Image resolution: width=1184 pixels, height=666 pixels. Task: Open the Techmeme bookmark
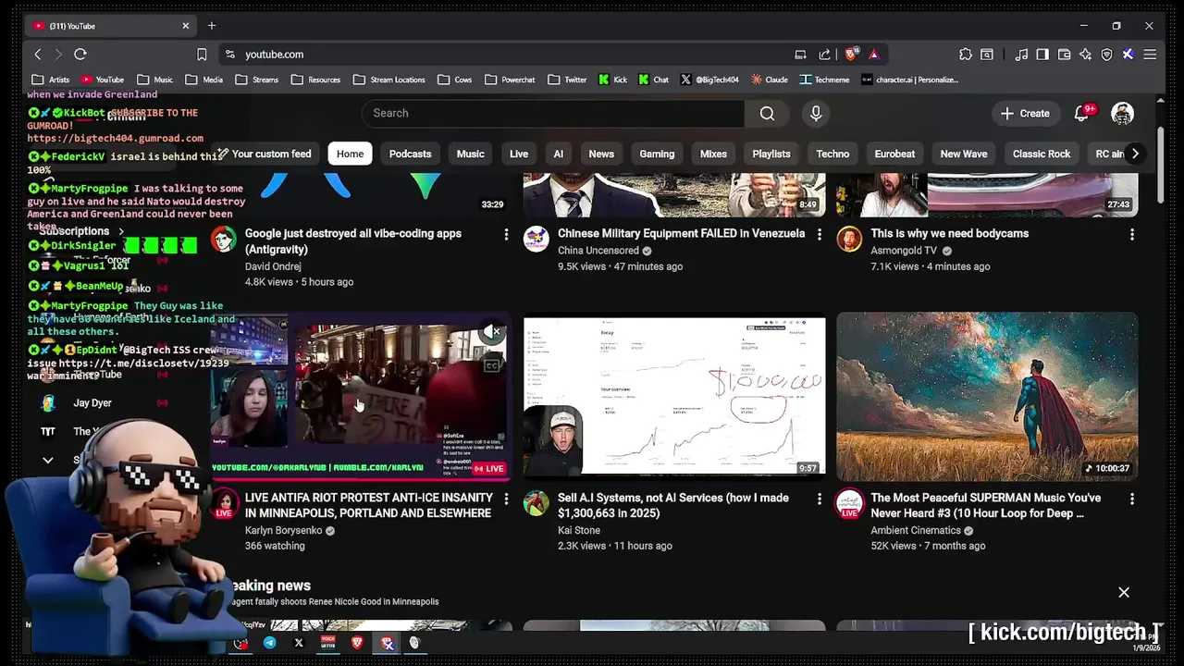(x=824, y=80)
